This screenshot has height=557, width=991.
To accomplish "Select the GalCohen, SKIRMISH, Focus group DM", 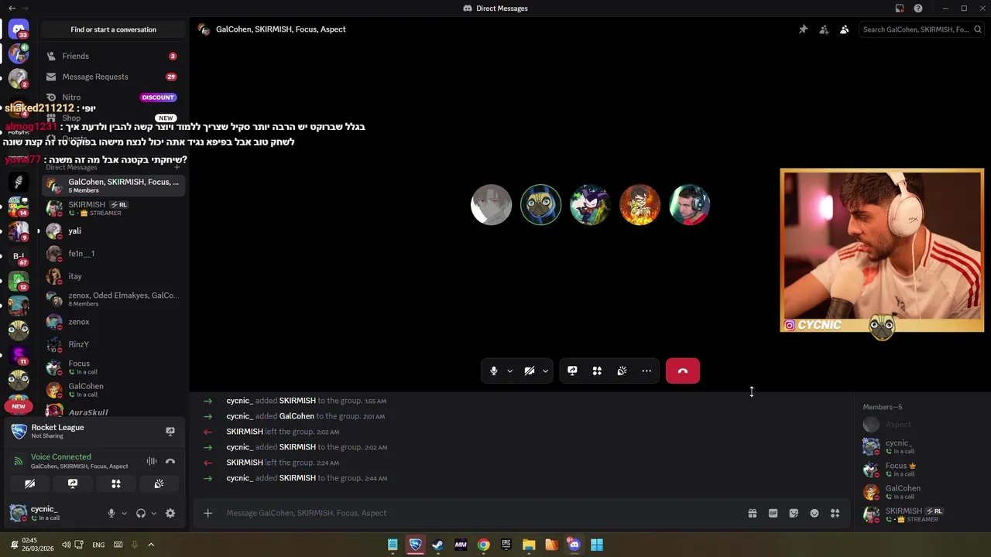I will 114,186.
